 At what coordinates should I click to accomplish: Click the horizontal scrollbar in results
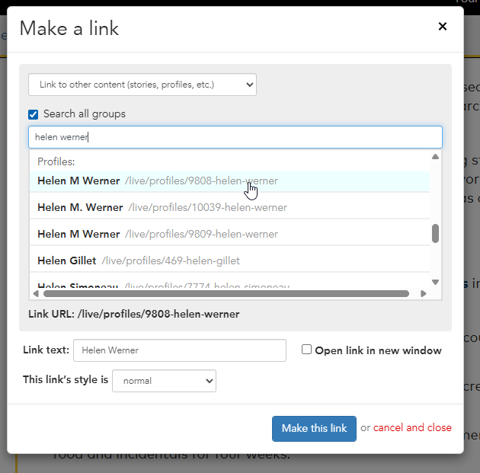229,293
